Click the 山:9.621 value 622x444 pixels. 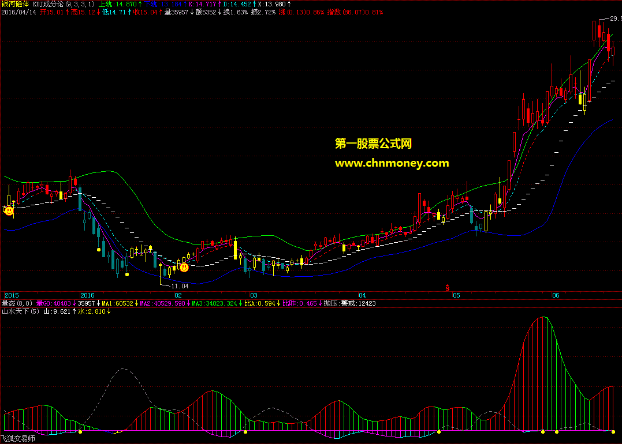pos(57,312)
